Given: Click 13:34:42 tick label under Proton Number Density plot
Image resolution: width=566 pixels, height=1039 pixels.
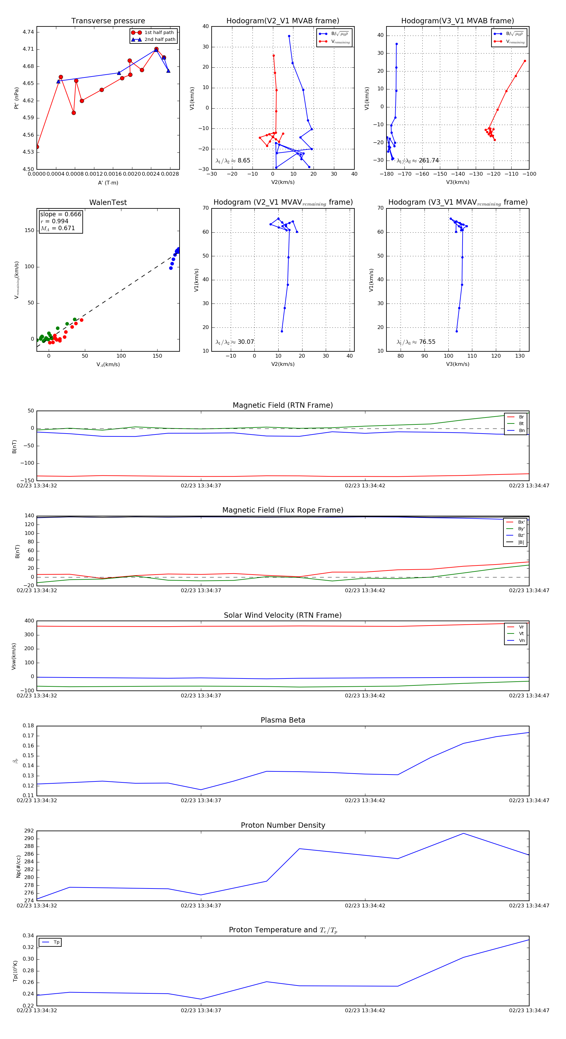Looking at the screenshot, I should pos(365,906).
